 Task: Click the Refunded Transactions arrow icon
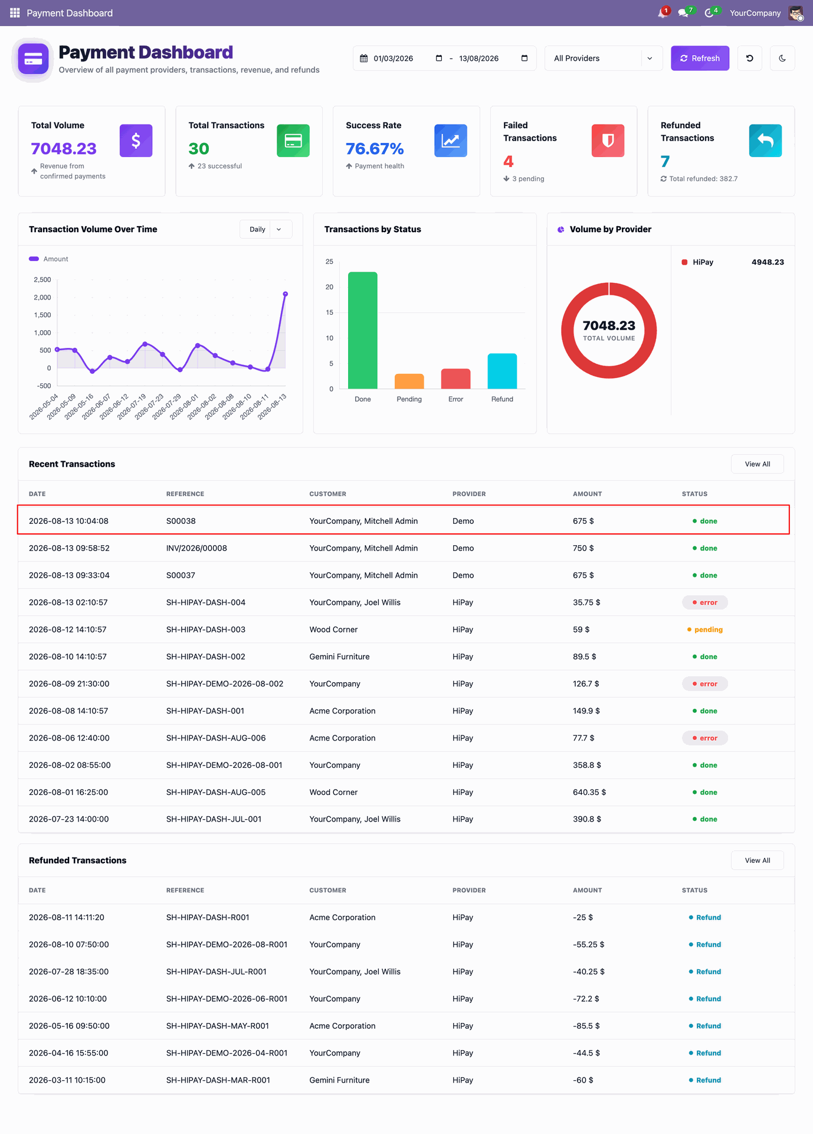(x=765, y=141)
